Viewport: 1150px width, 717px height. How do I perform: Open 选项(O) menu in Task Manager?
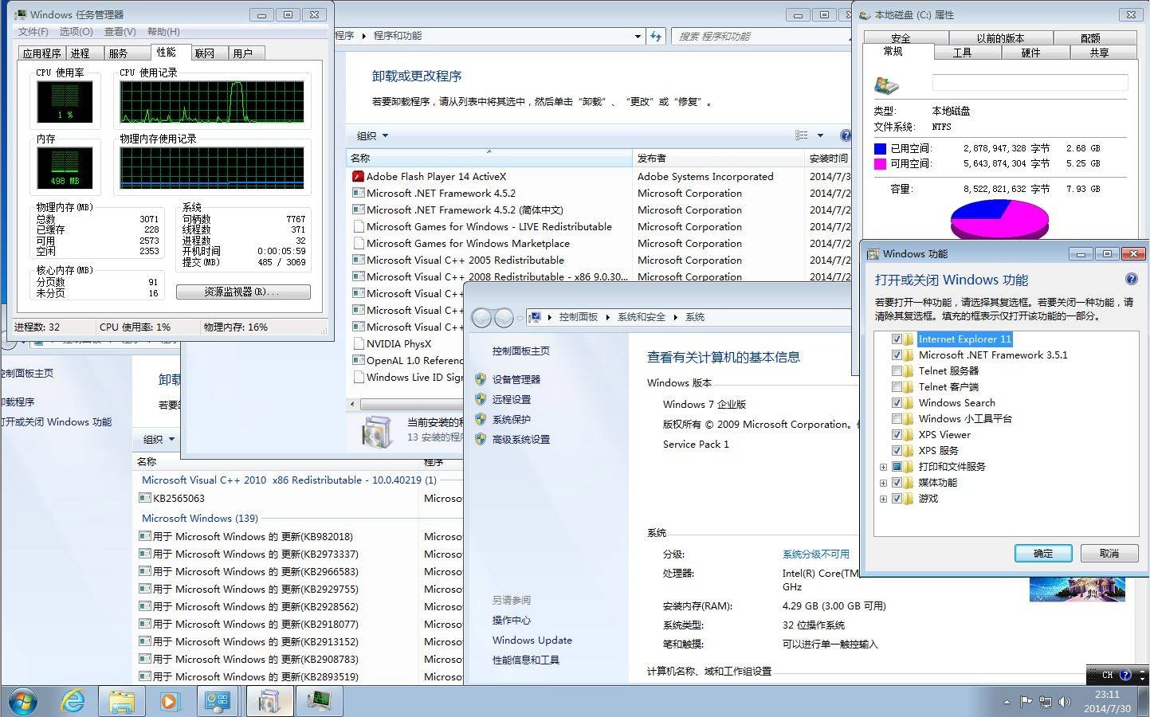pos(77,32)
